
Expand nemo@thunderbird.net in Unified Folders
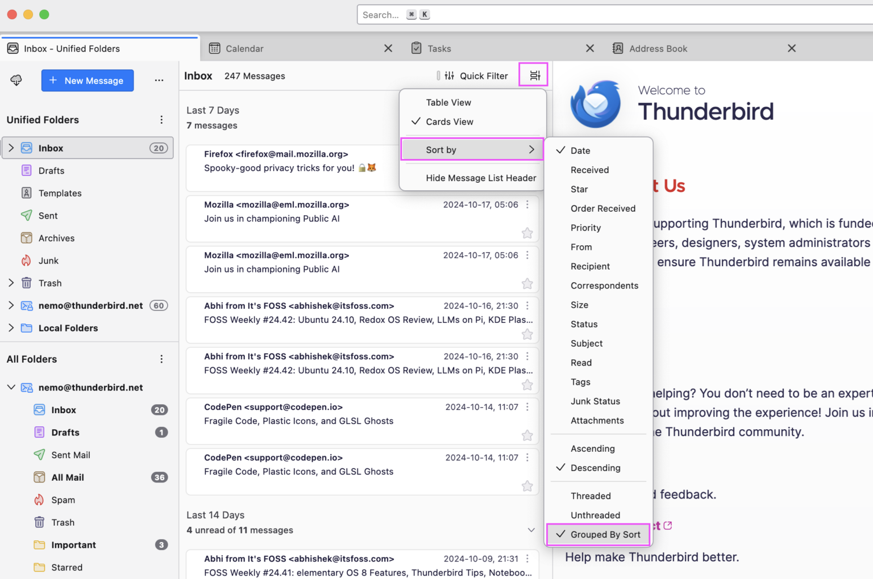[11, 305]
